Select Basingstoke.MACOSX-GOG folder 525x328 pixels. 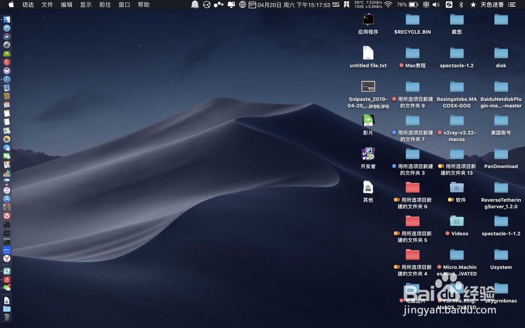pos(457,94)
